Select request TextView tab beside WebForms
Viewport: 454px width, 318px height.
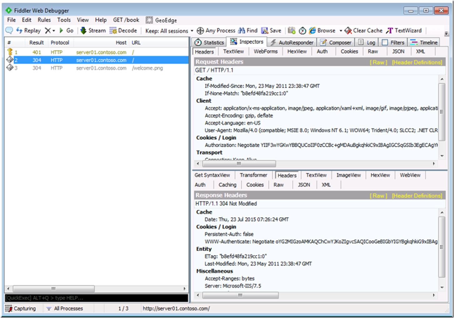click(x=233, y=52)
